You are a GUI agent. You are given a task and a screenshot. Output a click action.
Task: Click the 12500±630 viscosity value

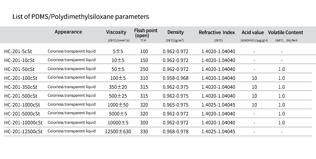tap(118, 132)
